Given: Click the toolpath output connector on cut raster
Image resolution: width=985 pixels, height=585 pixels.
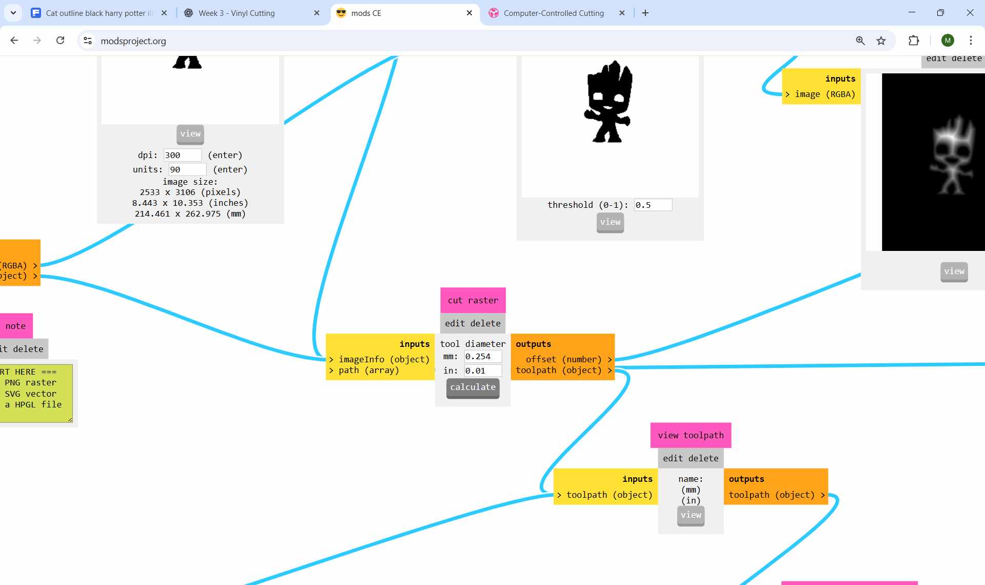Looking at the screenshot, I should pyautogui.click(x=610, y=370).
